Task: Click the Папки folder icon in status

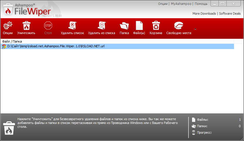Action: (193, 126)
